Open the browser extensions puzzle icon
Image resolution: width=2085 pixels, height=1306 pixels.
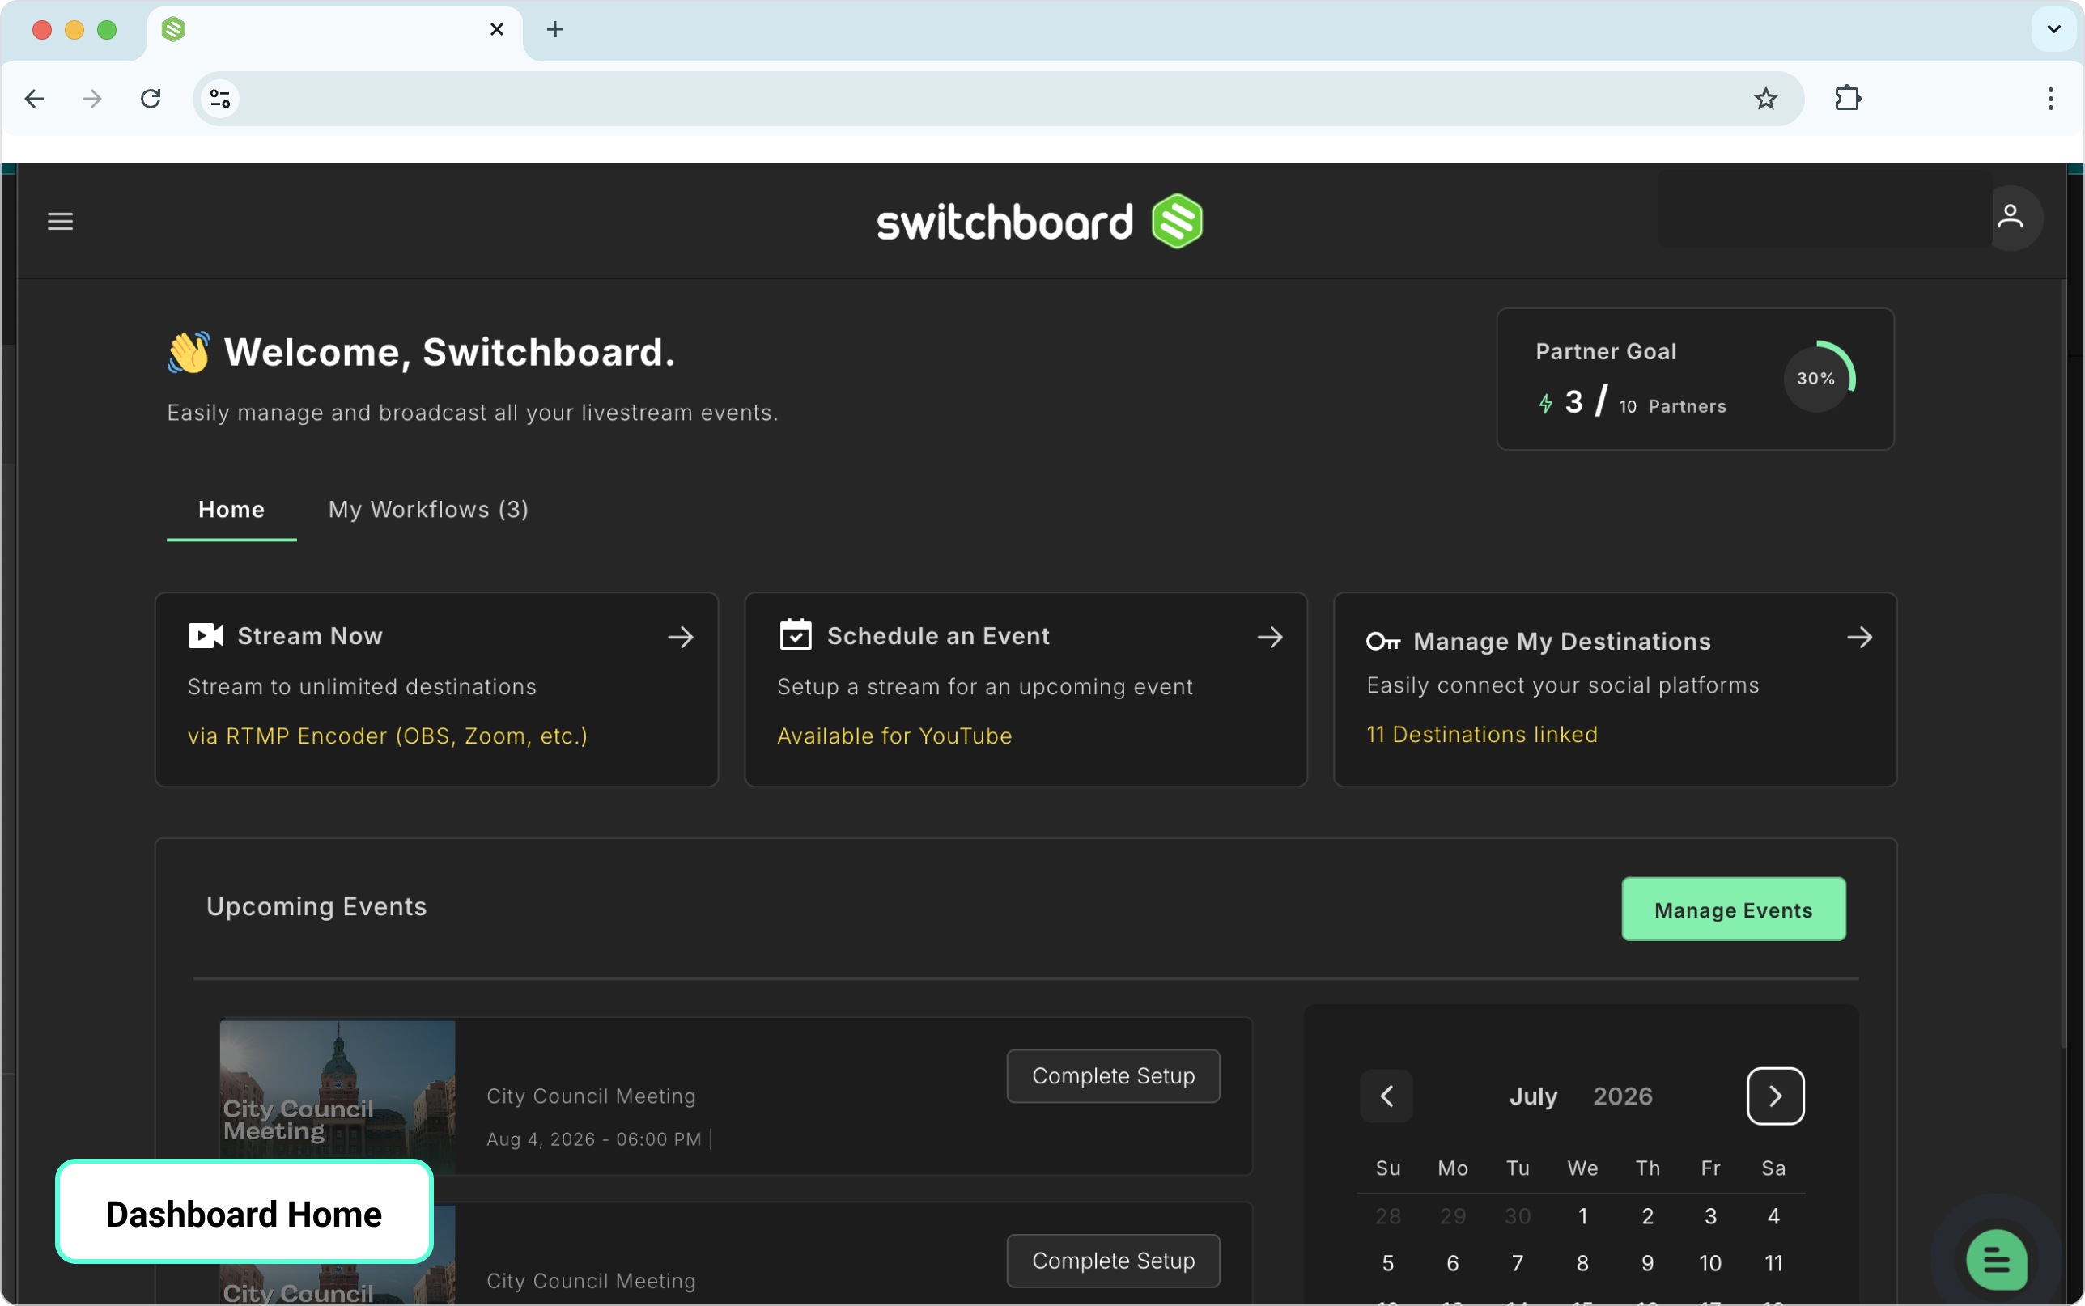pos(1848,99)
